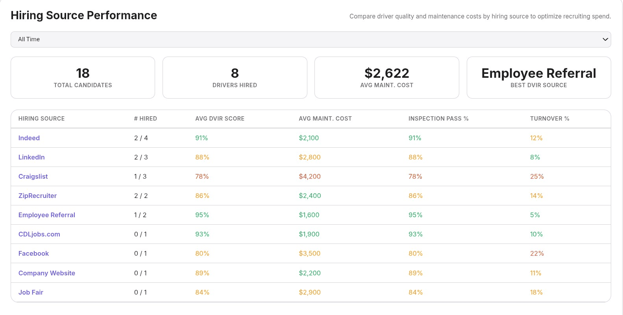Open the ZipRecruiter source link
The width and height of the screenshot is (623, 315).
[x=37, y=196]
